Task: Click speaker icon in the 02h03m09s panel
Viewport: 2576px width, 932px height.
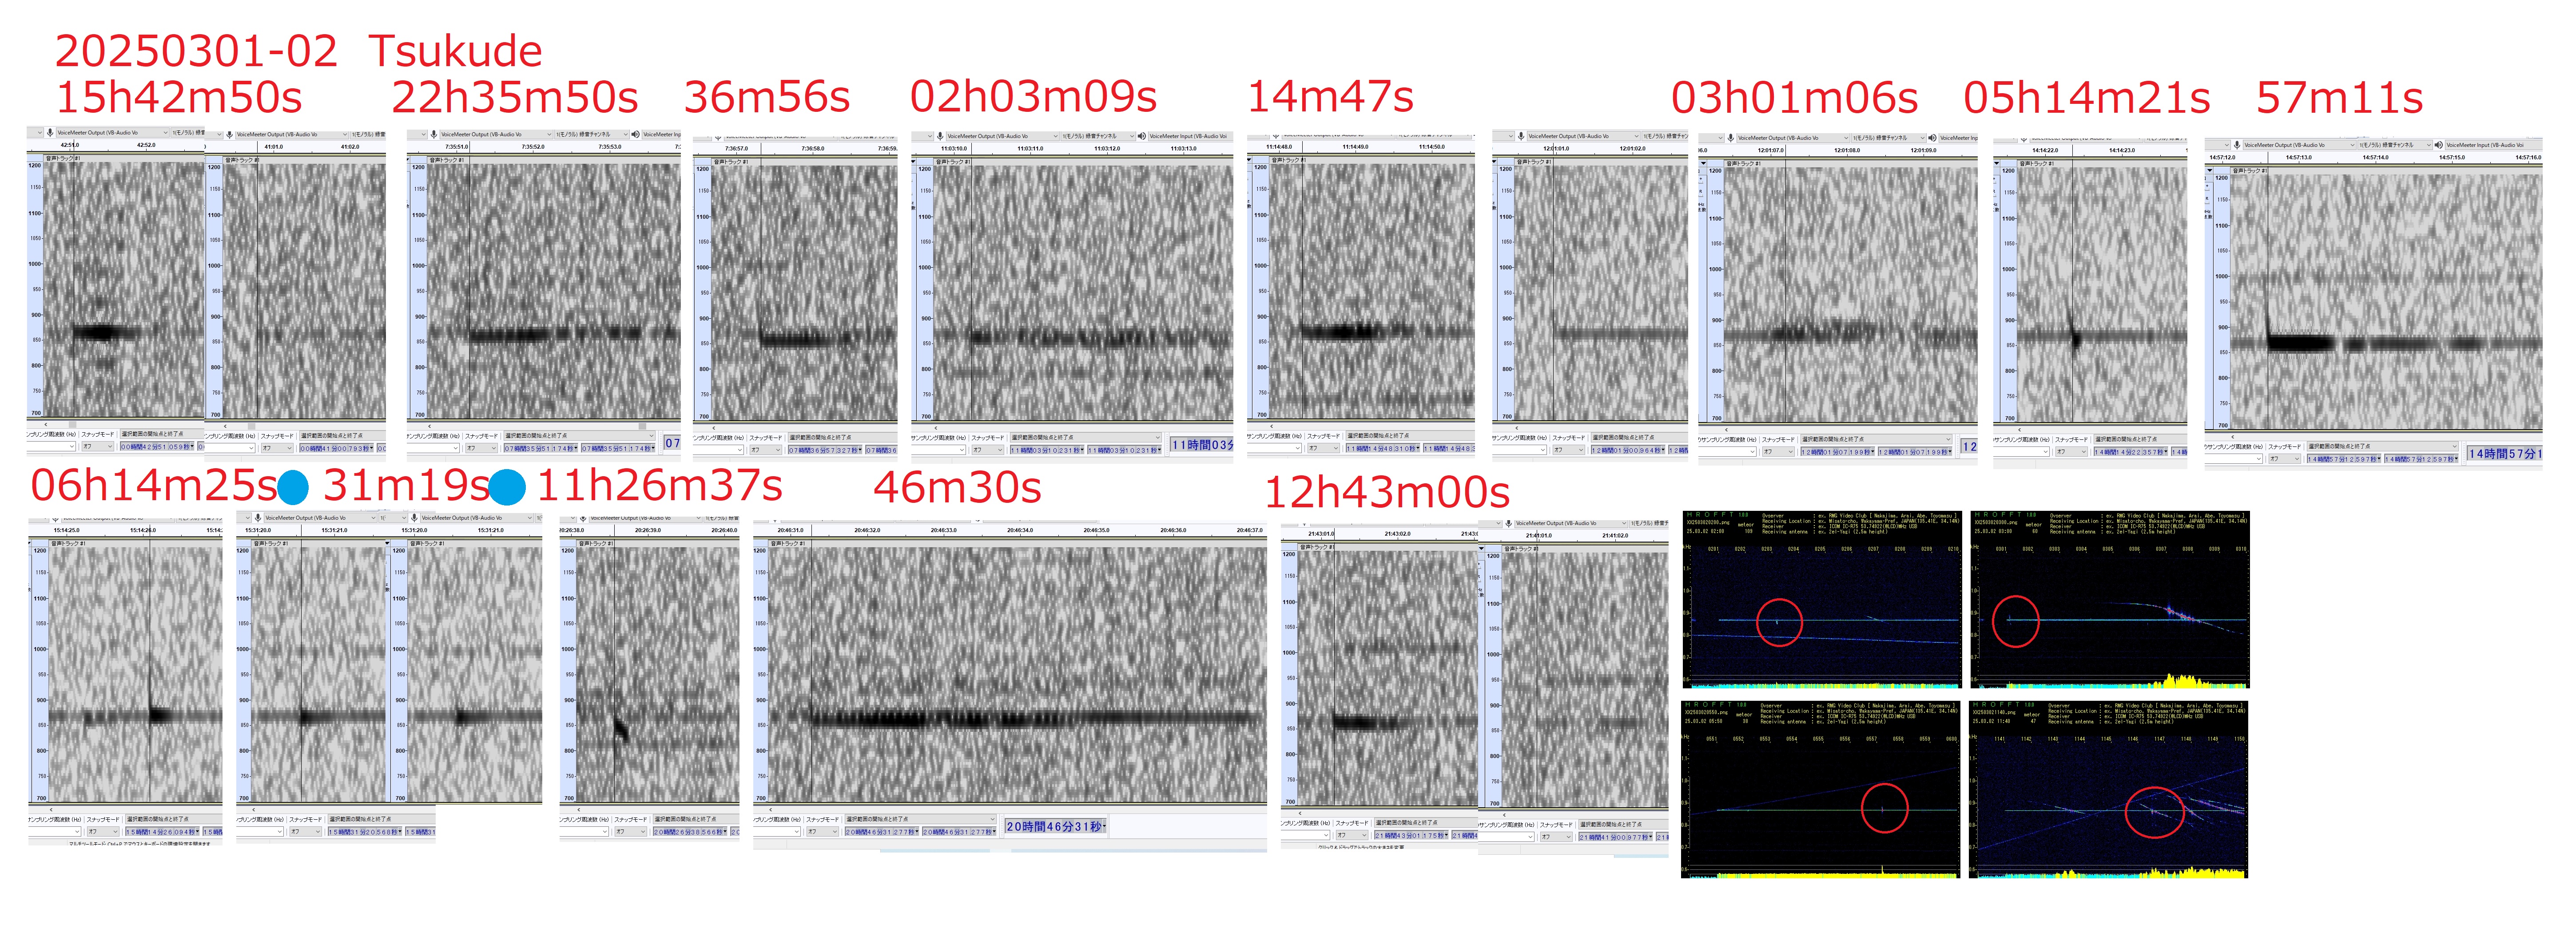Action: pyautogui.click(x=1141, y=136)
